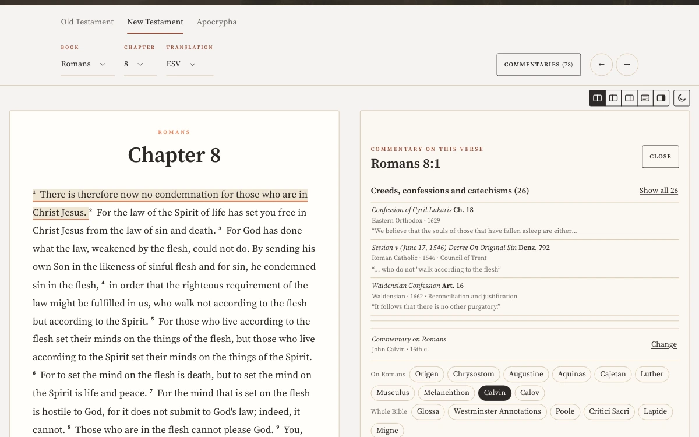Click the Show all 26 link

tap(659, 191)
